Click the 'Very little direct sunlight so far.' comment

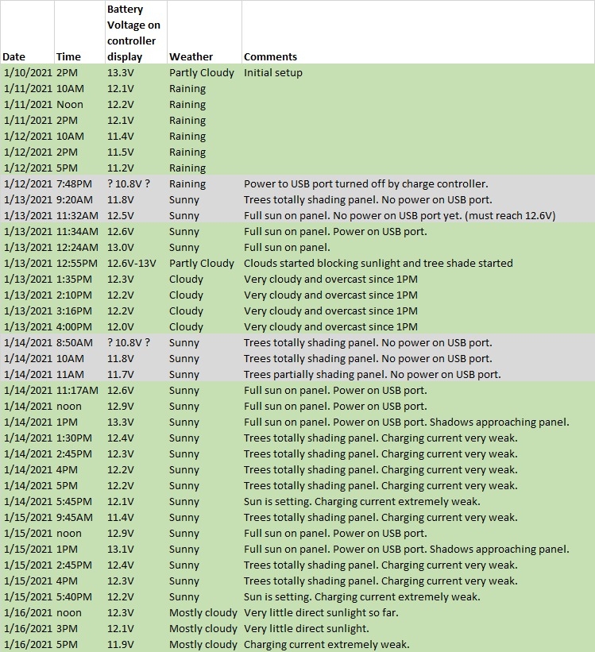click(321, 612)
